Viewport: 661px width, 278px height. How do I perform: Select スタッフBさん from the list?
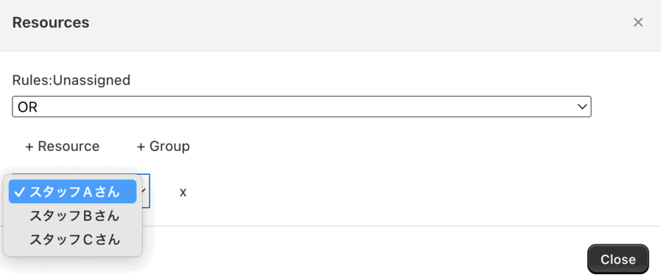pos(74,215)
